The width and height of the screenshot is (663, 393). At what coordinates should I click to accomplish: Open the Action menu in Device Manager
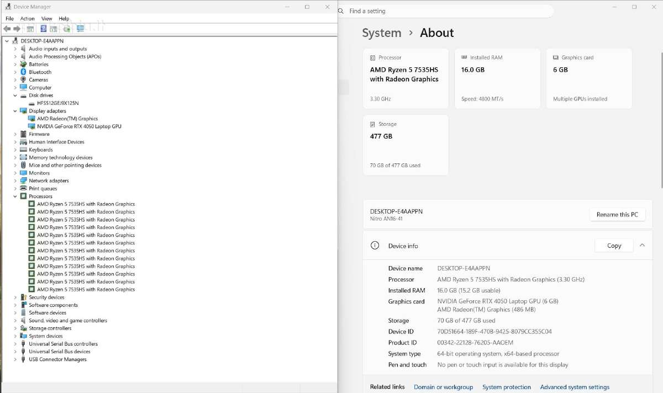point(27,18)
